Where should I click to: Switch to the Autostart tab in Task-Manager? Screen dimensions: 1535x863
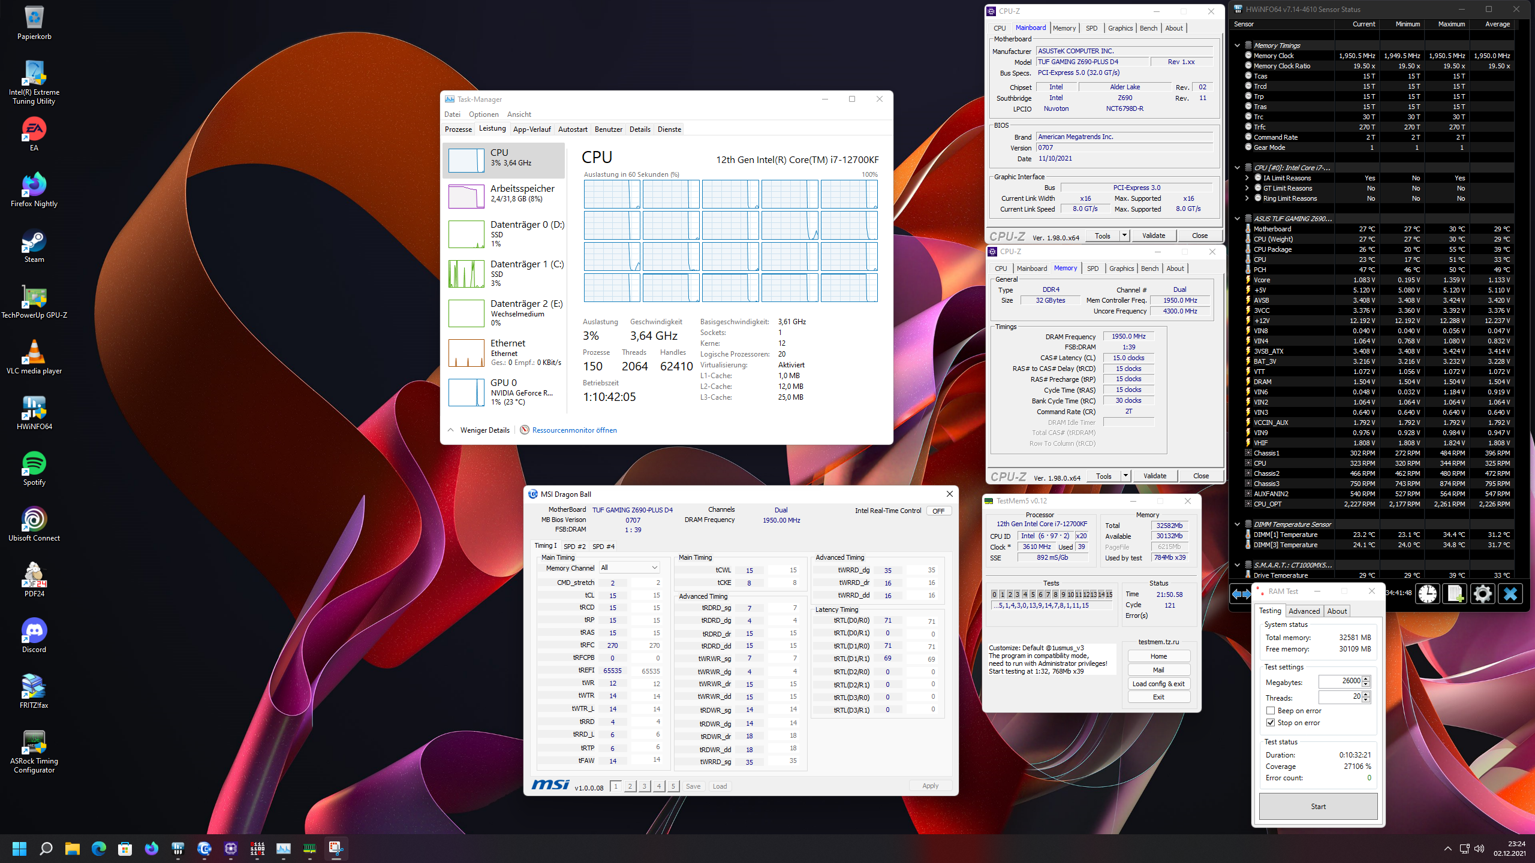point(573,129)
